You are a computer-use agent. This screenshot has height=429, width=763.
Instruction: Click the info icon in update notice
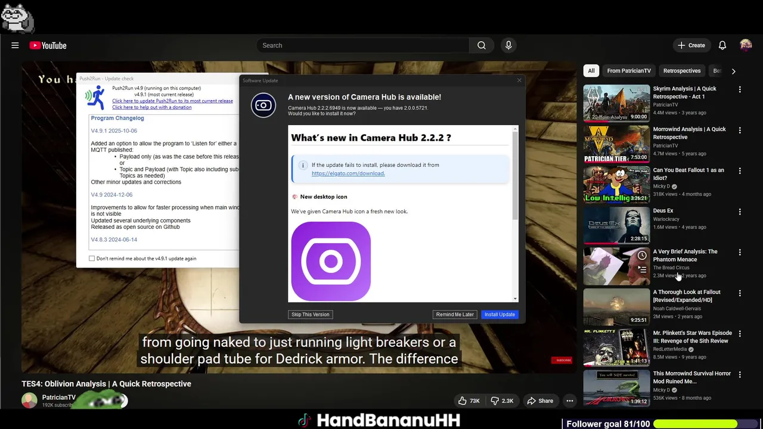pyautogui.click(x=303, y=165)
